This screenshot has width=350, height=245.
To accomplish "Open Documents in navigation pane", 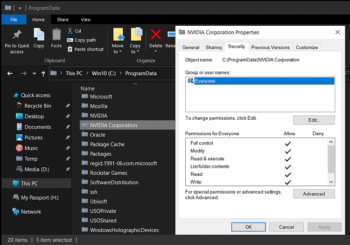I will [38, 127].
